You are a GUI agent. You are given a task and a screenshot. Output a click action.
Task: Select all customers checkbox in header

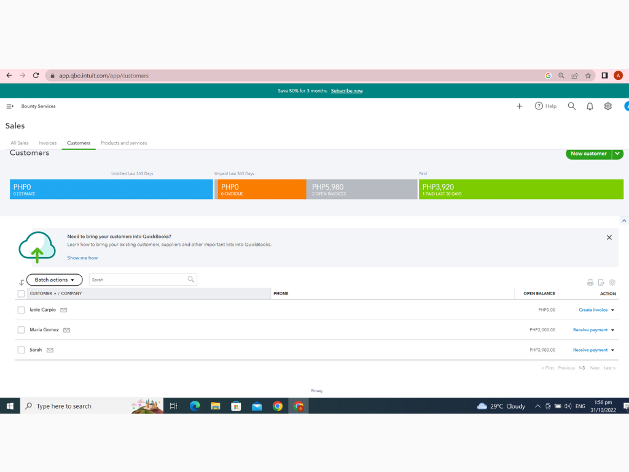coord(21,294)
